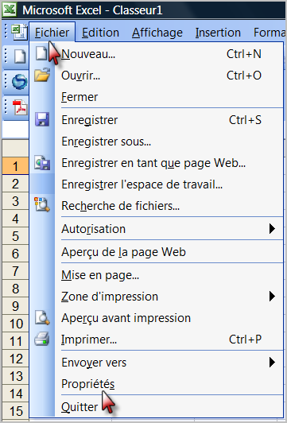Click the Ouvrir folder icon
Viewport: 287px width, 423px height.
tap(42, 75)
